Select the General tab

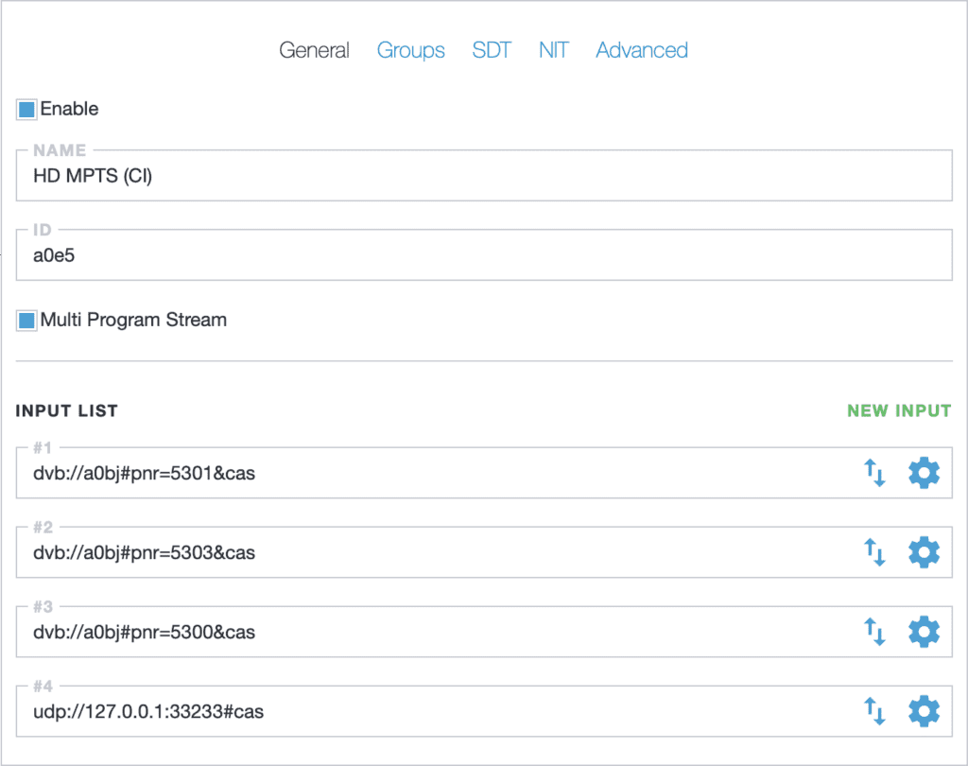click(x=314, y=50)
